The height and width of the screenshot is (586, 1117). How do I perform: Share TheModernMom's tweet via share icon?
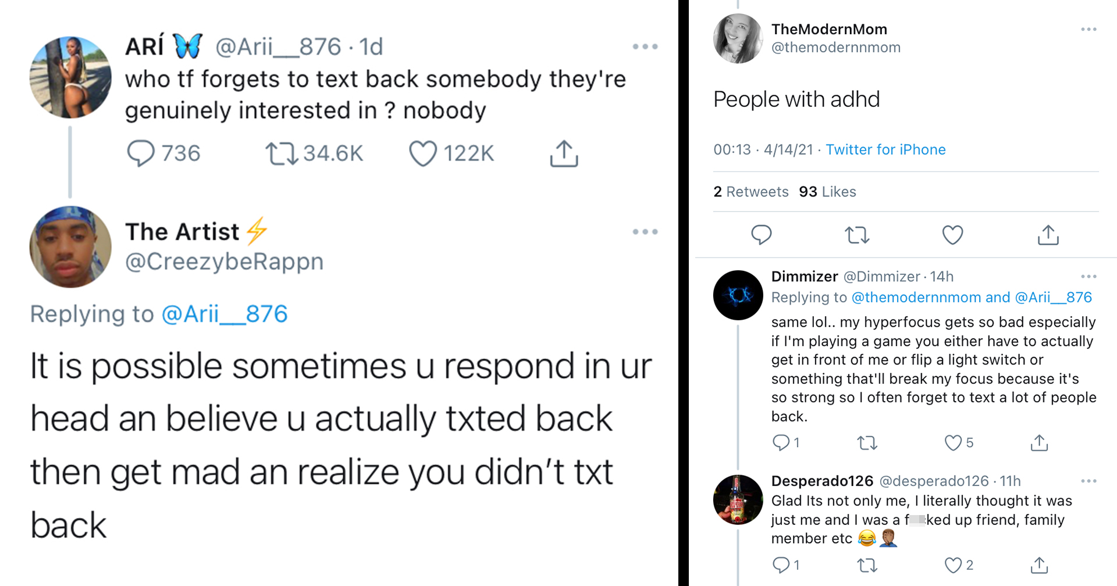tap(1048, 235)
